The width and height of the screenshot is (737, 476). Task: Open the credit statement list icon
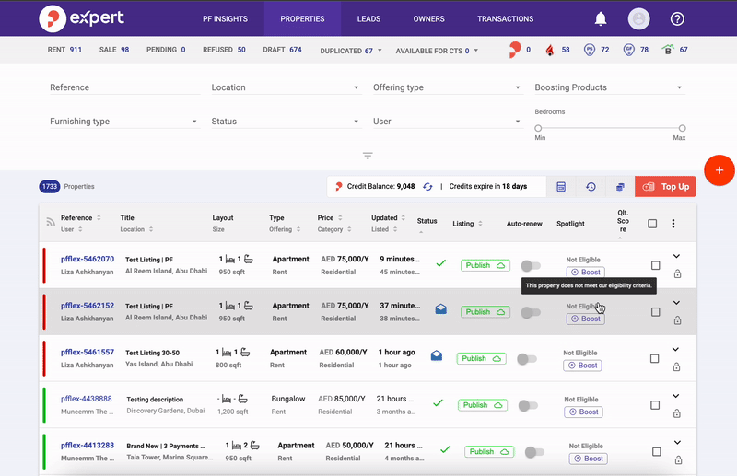point(561,187)
